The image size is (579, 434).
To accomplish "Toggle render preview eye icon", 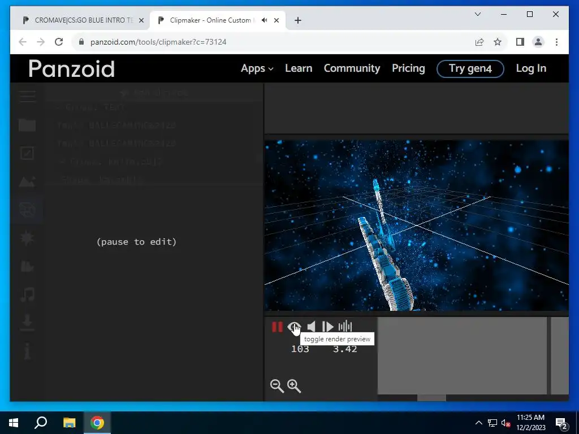I will pos(294,327).
